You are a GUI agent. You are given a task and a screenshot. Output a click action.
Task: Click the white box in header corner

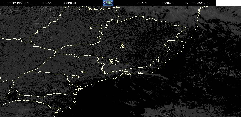point(228,3)
